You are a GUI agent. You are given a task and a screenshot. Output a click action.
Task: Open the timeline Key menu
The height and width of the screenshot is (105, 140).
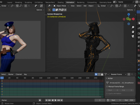click(25, 74)
